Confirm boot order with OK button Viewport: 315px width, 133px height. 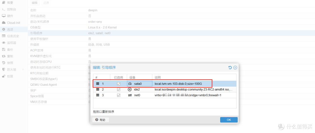[x=229, y=120]
